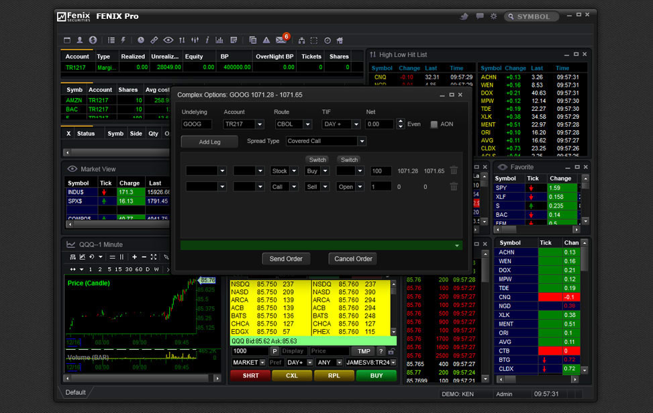Image resolution: width=653 pixels, height=413 pixels.
Task: Select the W weekly chart interval
Action: pyautogui.click(x=156, y=269)
